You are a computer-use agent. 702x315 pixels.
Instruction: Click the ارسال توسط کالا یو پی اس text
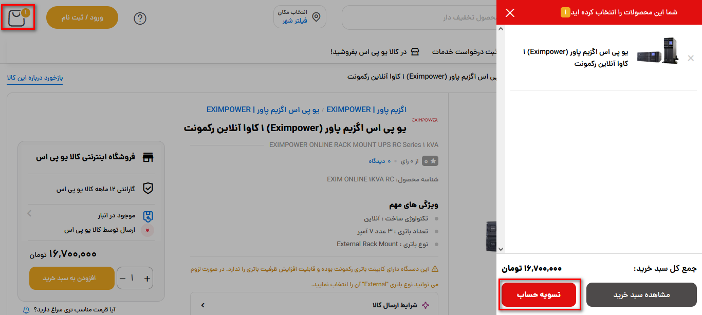coord(100,230)
